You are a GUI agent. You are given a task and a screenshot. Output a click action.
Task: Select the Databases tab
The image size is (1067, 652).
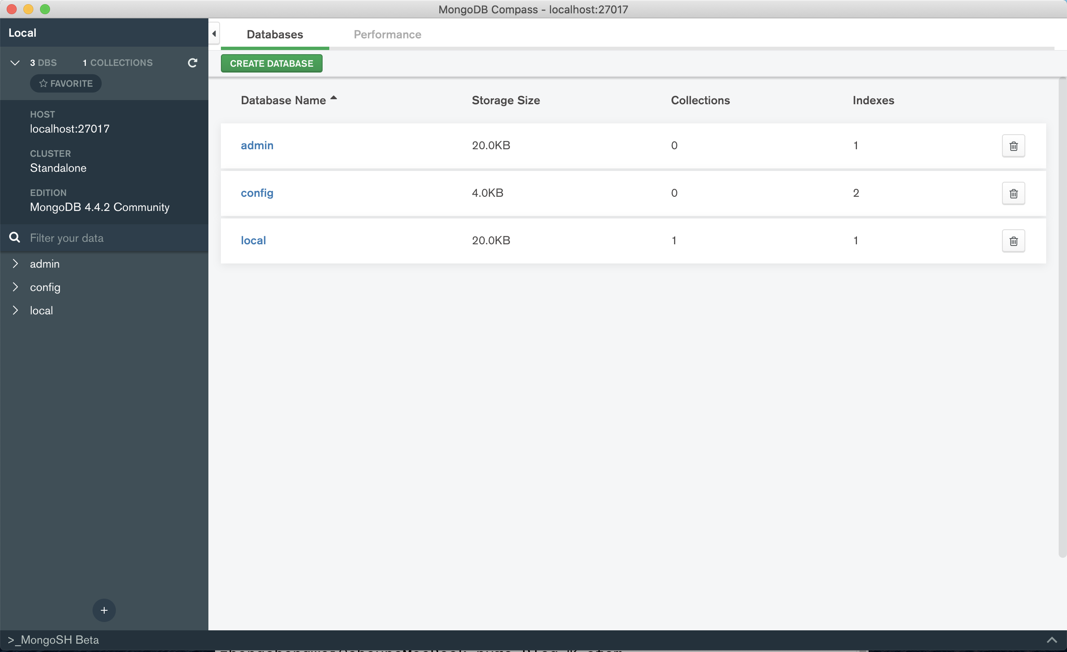point(275,35)
